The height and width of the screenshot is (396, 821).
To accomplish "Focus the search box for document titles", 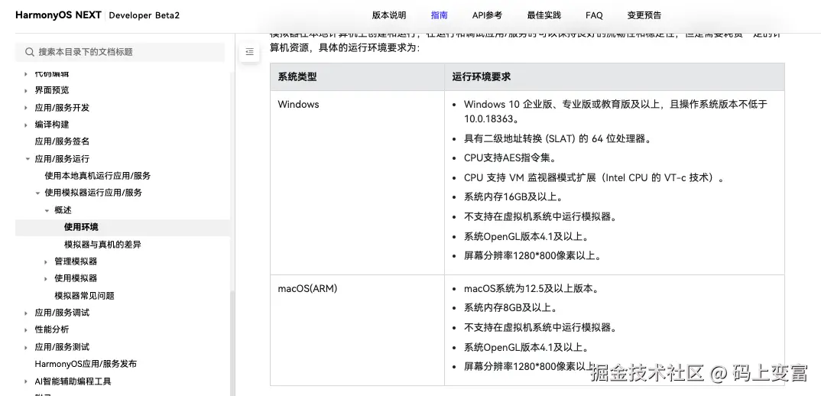I will click(120, 52).
